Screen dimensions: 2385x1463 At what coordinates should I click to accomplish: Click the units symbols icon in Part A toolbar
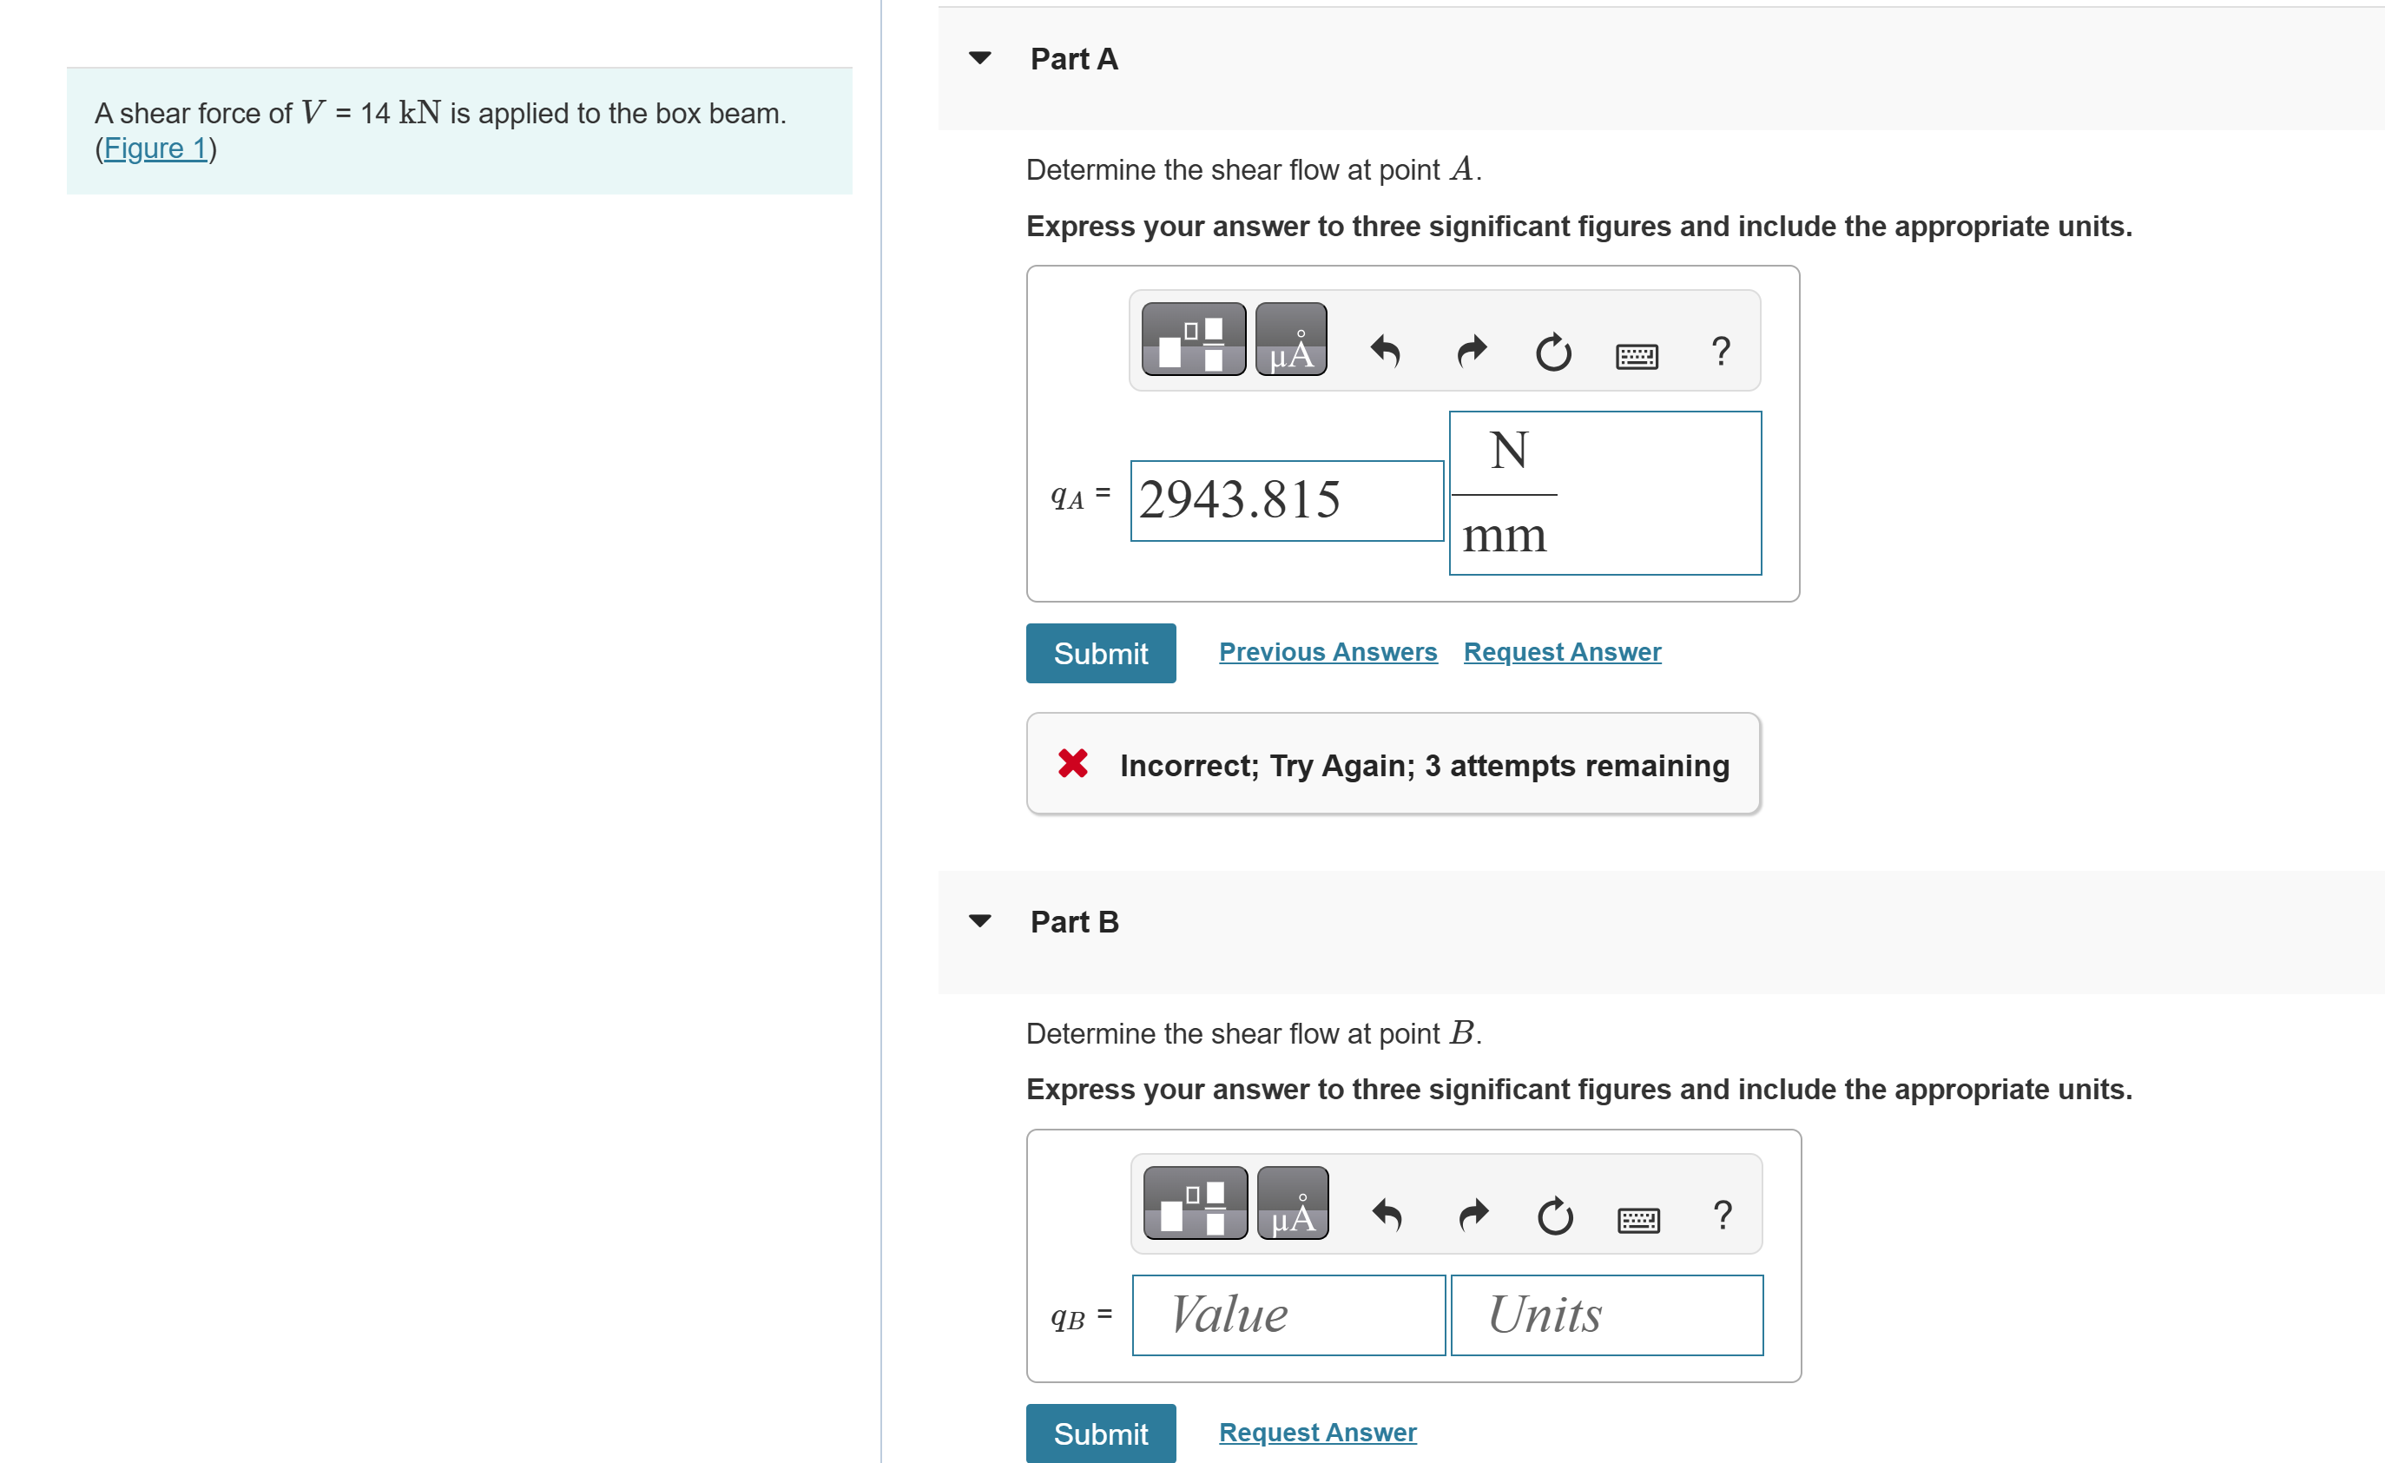pyautogui.click(x=1290, y=339)
